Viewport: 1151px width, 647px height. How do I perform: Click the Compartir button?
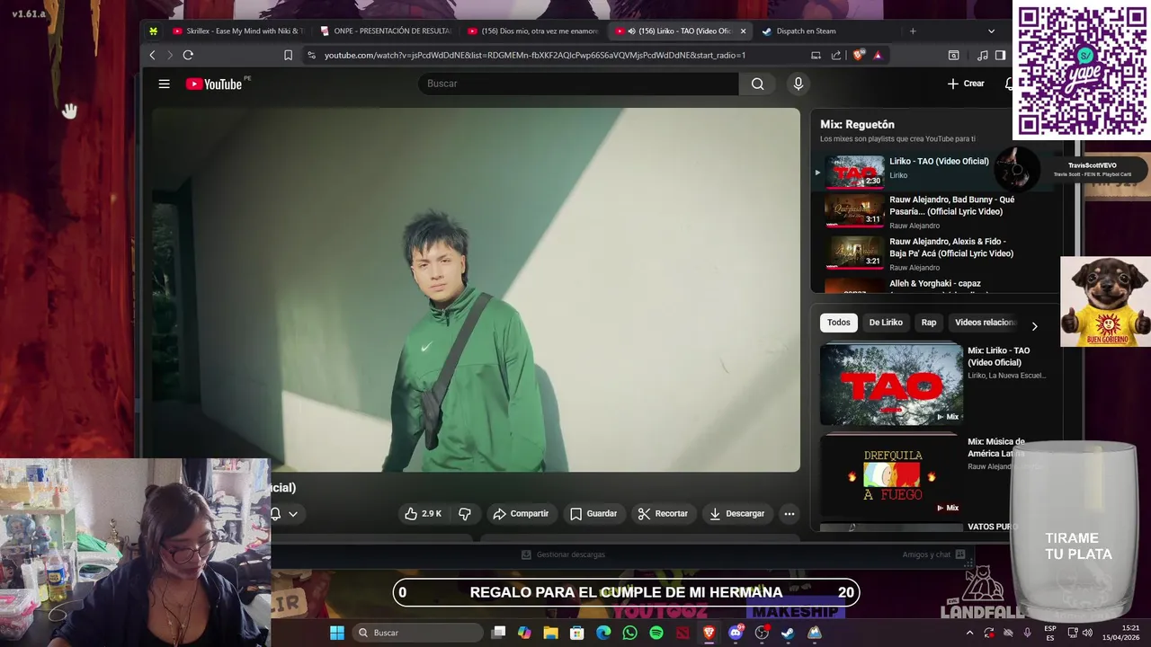tap(521, 513)
